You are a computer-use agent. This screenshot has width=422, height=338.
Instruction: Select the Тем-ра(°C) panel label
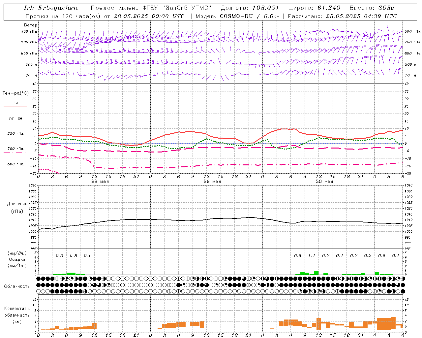pyautogui.click(x=15, y=93)
